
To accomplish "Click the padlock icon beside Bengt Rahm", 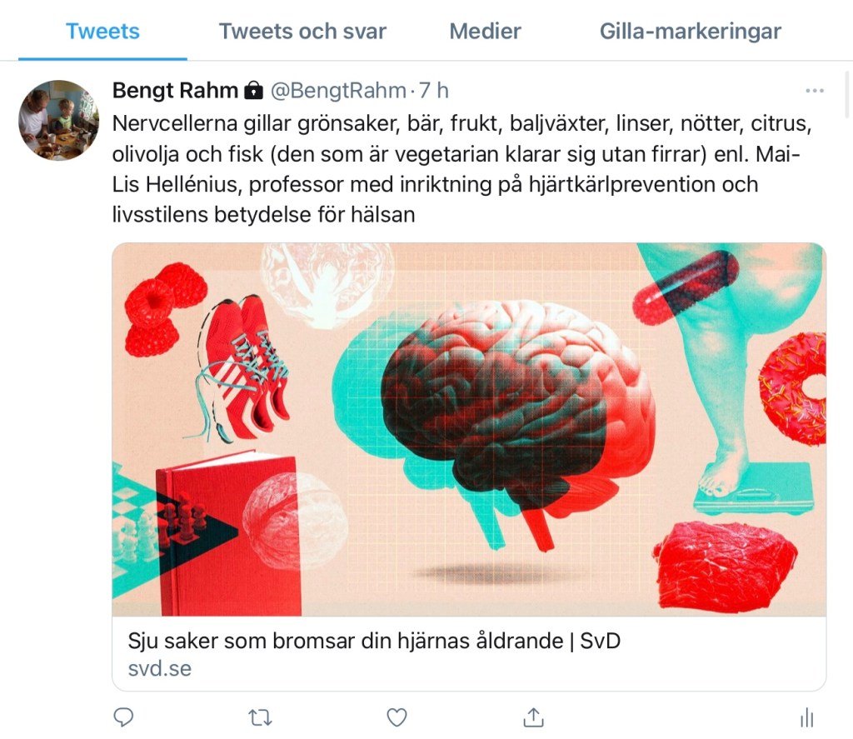I will tap(253, 90).
